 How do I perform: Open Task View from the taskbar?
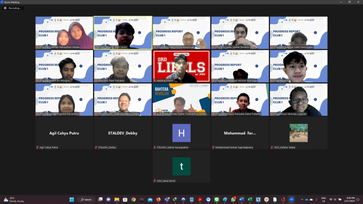pyautogui.click(x=100, y=199)
